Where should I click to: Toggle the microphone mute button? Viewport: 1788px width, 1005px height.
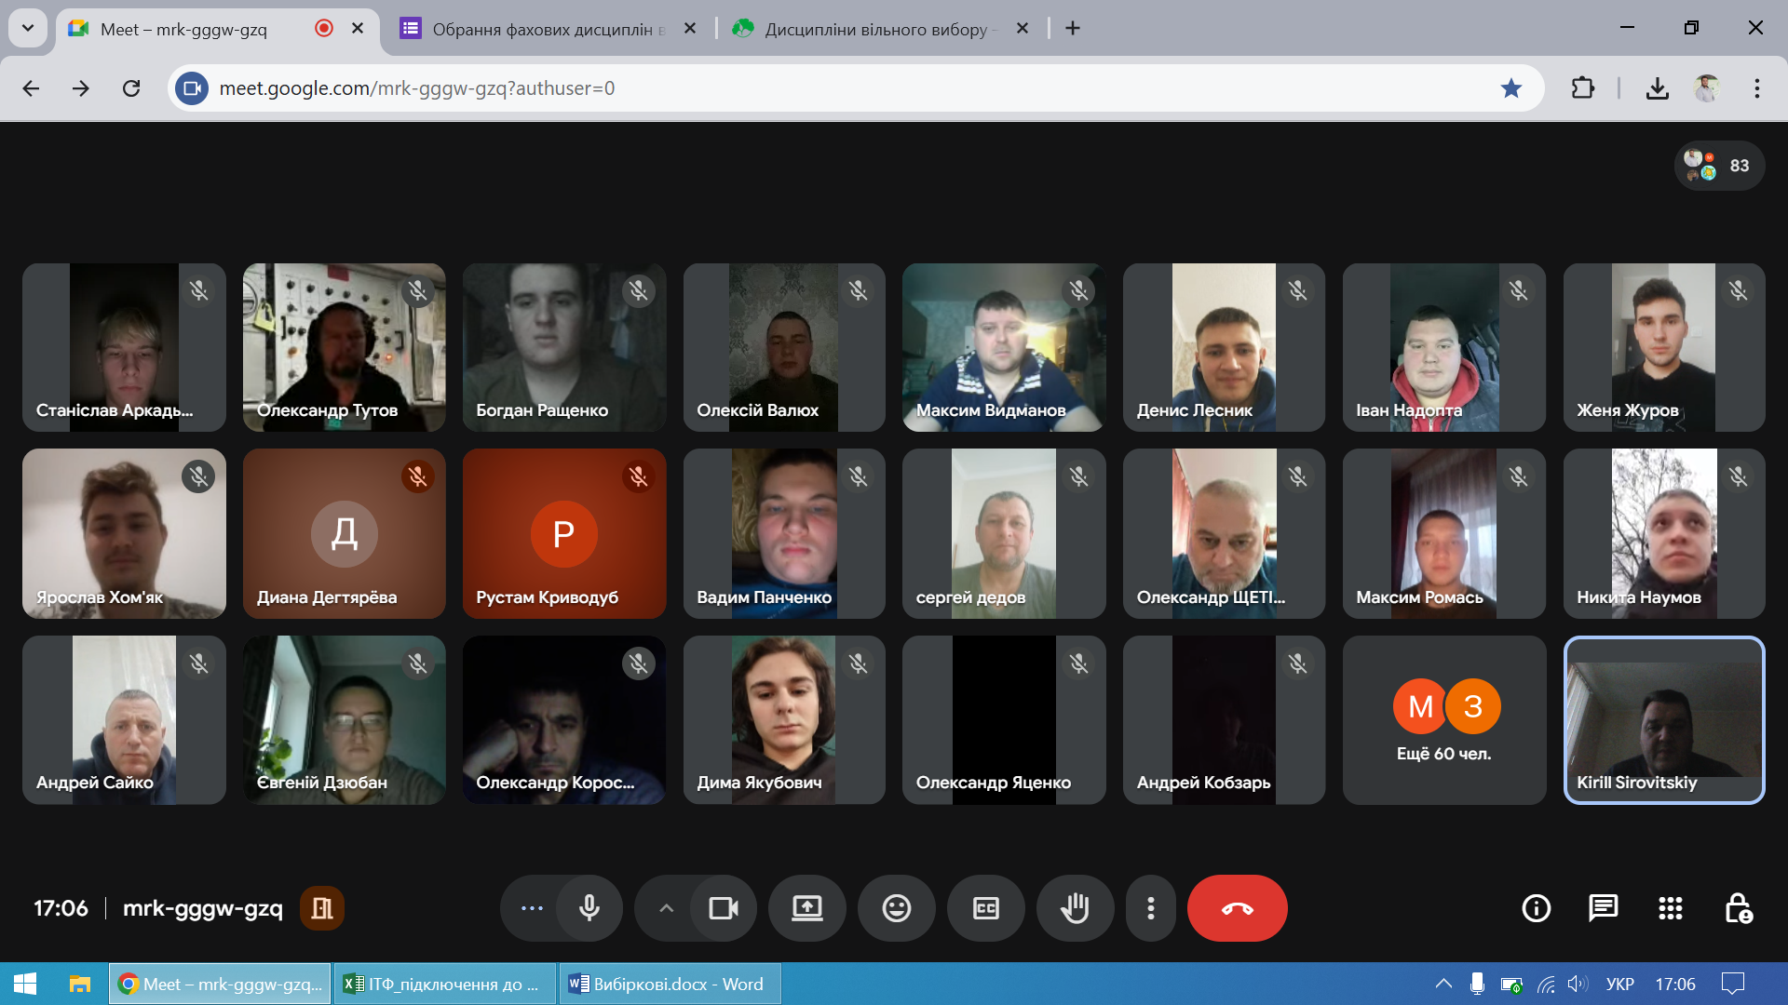tap(589, 908)
